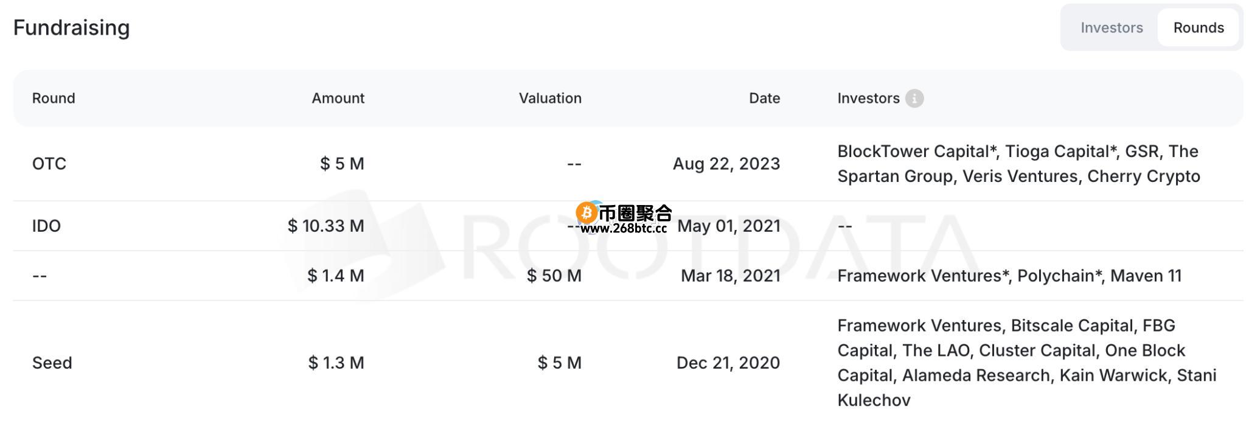
Task: Select the Rounds tab
Action: tap(1198, 27)
